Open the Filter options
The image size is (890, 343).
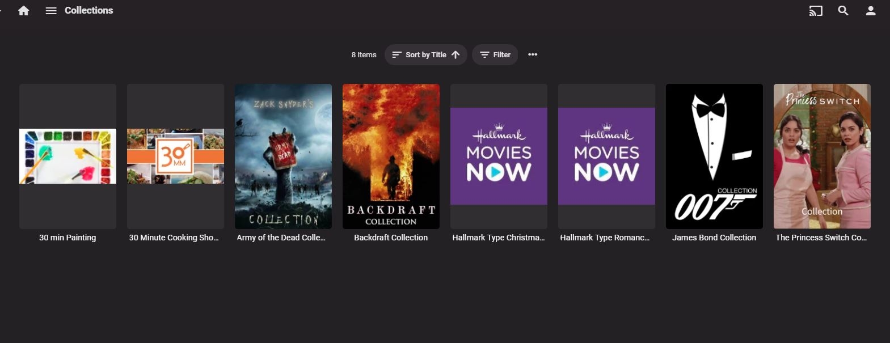495,55
